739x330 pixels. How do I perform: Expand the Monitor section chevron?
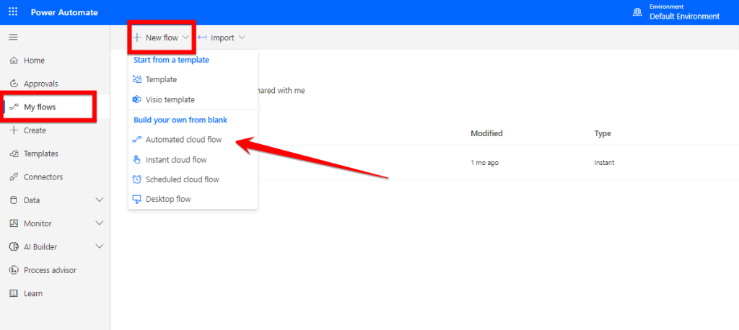(100, 223)
